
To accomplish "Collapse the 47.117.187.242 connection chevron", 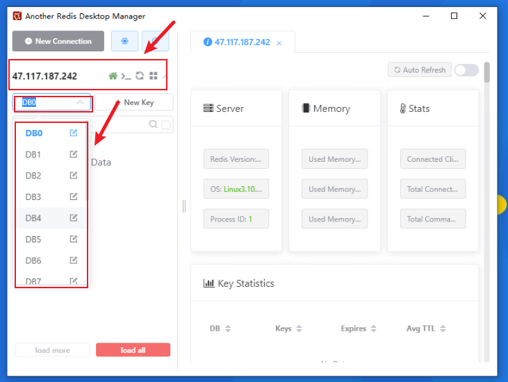I will click(165, 76).
